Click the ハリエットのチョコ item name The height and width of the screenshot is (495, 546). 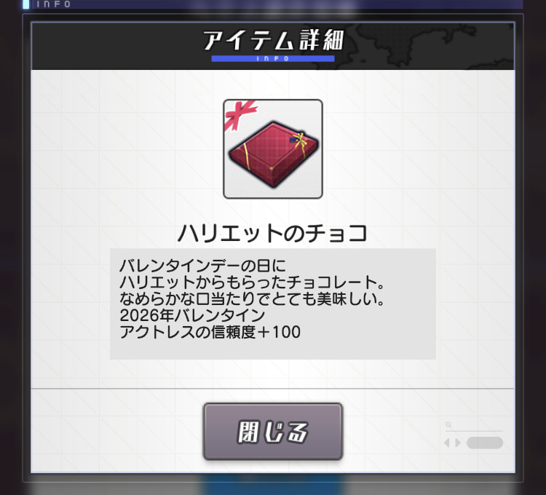tap(273, 233)
